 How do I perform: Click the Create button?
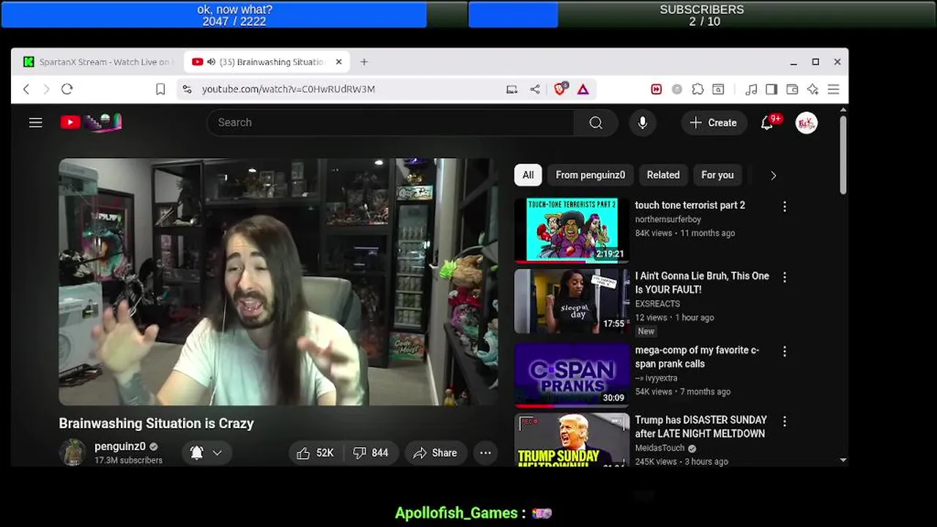[714, 123]
